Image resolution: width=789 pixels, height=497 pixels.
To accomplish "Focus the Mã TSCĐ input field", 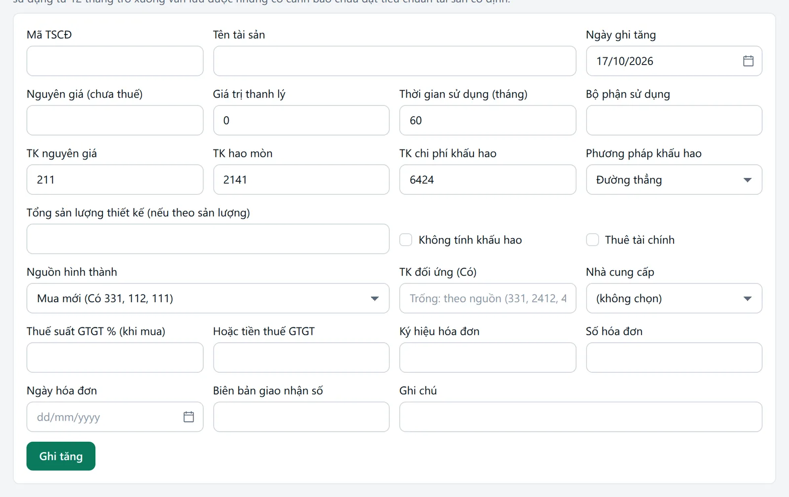I will coord(115,61).
